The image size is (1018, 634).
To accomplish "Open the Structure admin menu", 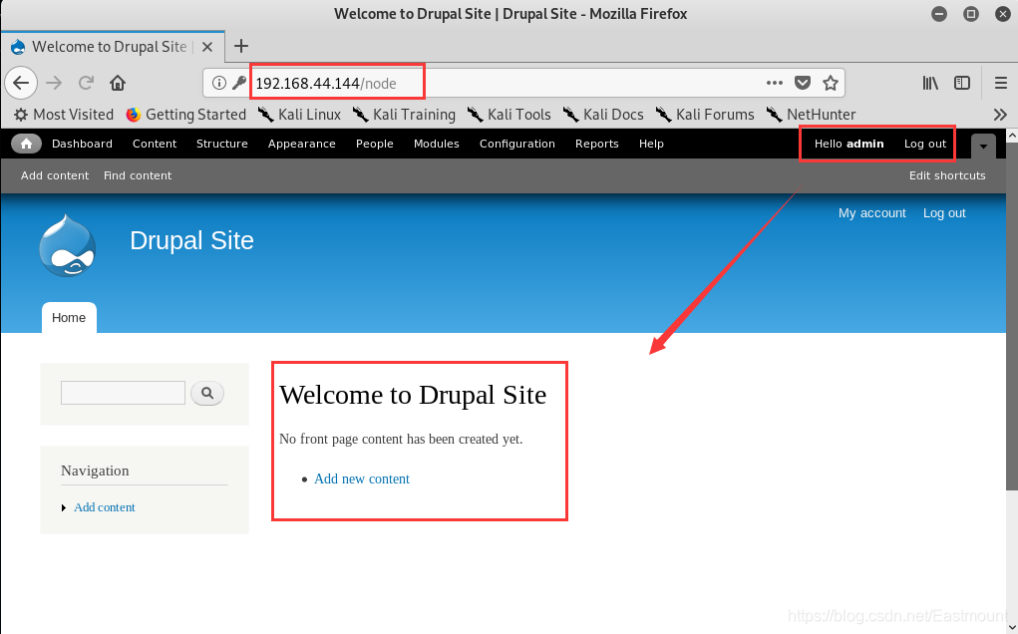I will point(222,145).
